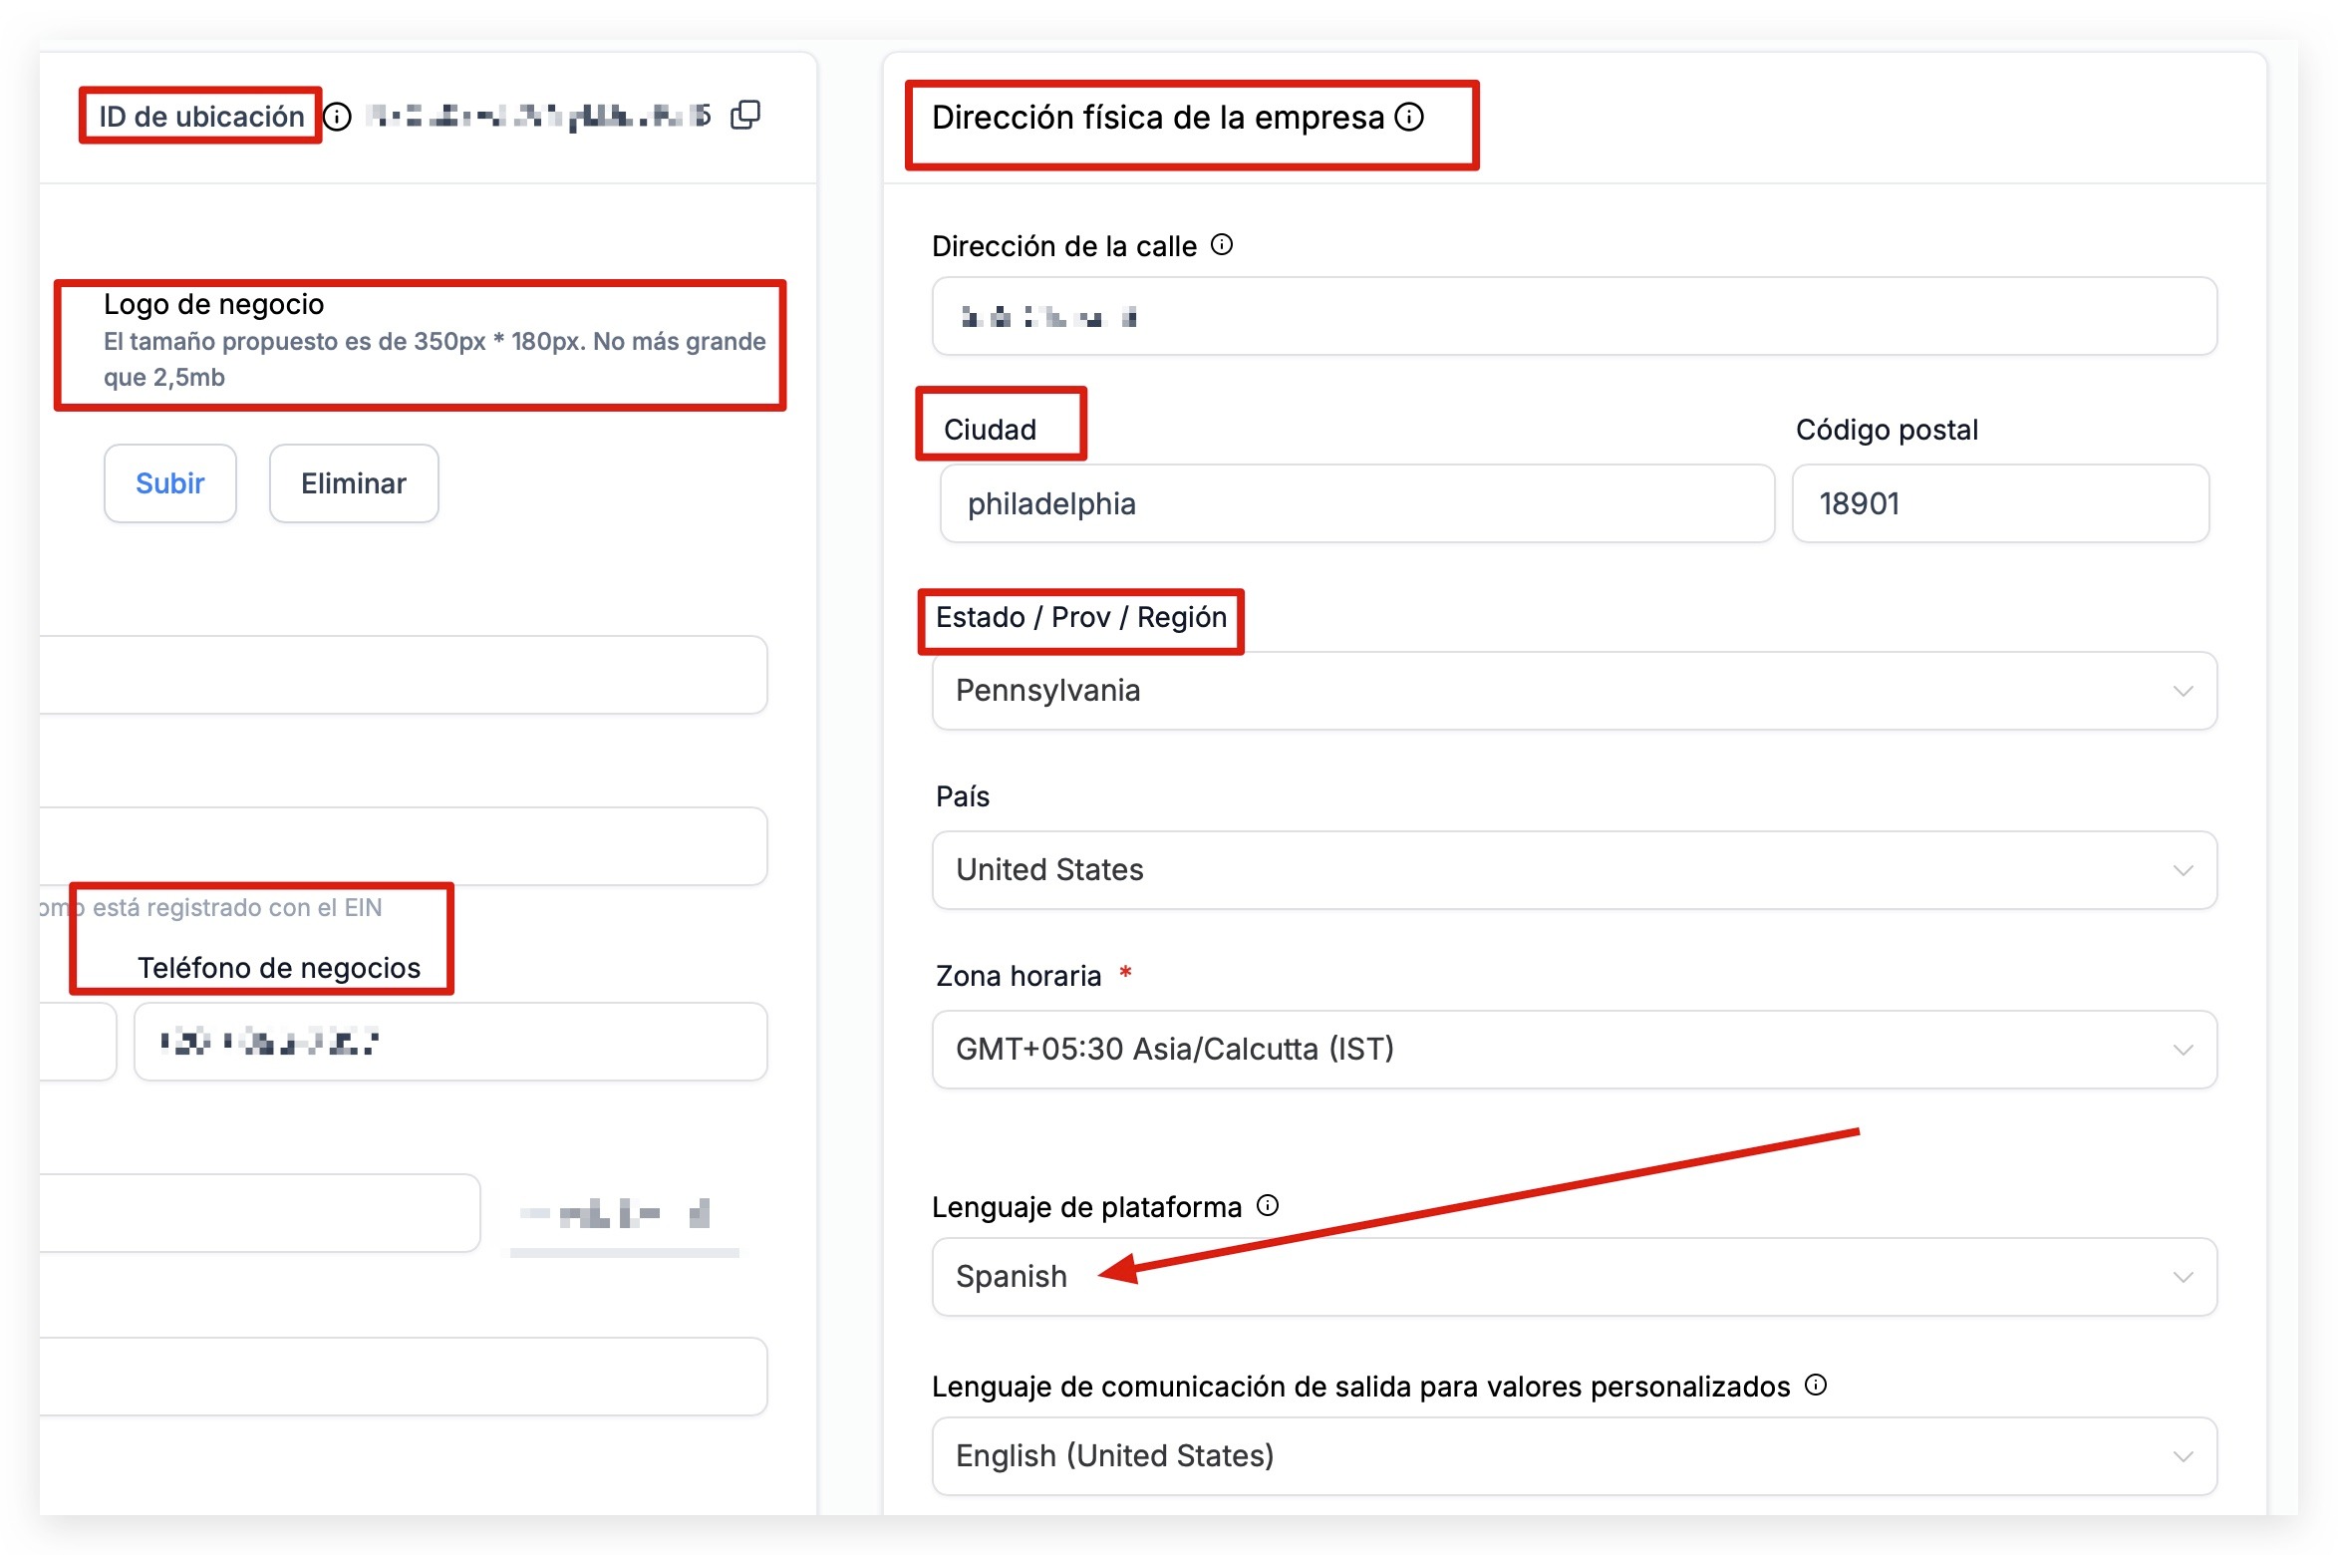Click the Teléfono de negocios number field
The width and height of the screenshot is (2338, 1555).
450,1043
